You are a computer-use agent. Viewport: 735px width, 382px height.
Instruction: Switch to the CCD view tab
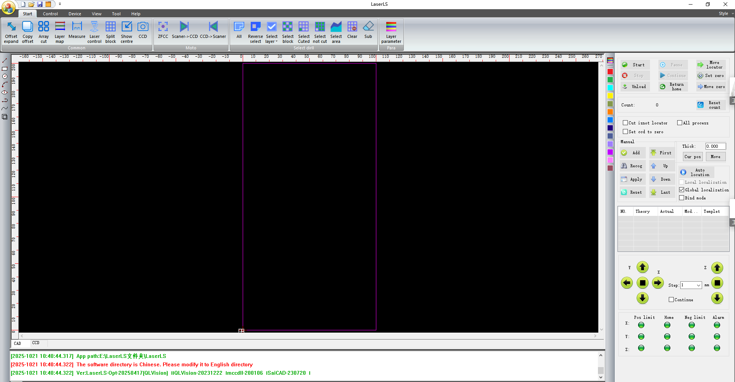tap(36, 343)
